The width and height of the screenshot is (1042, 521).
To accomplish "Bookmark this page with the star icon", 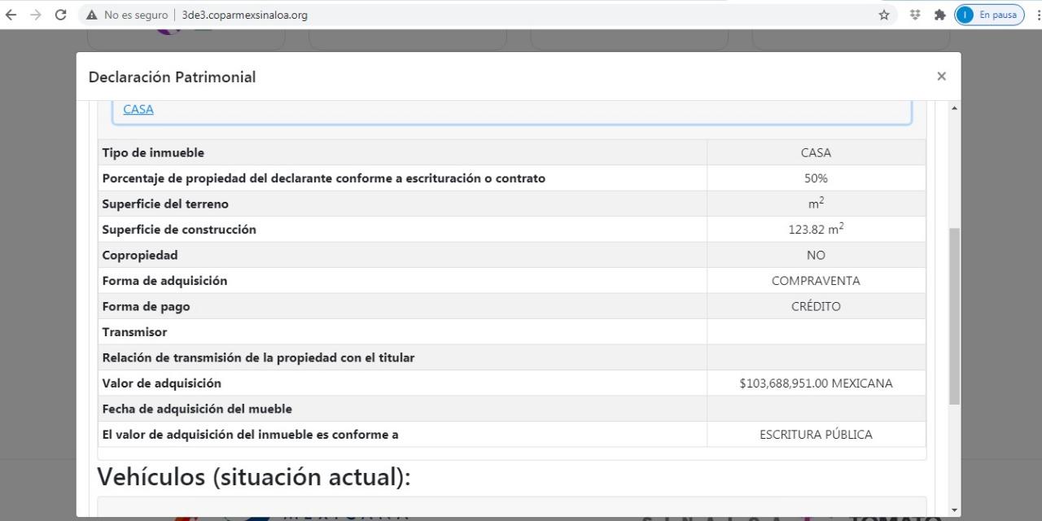I will (x=884, y=15).
